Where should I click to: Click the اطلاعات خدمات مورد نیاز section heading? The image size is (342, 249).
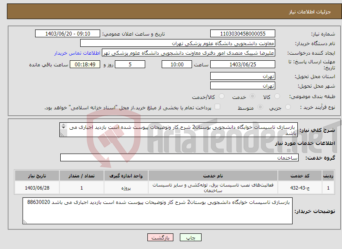pos(305,143)
